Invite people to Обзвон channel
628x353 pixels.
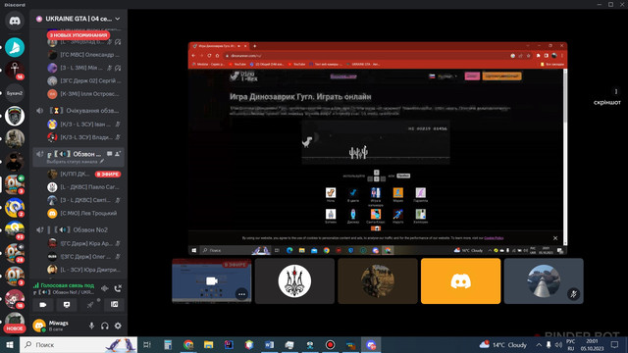(118, 154)
